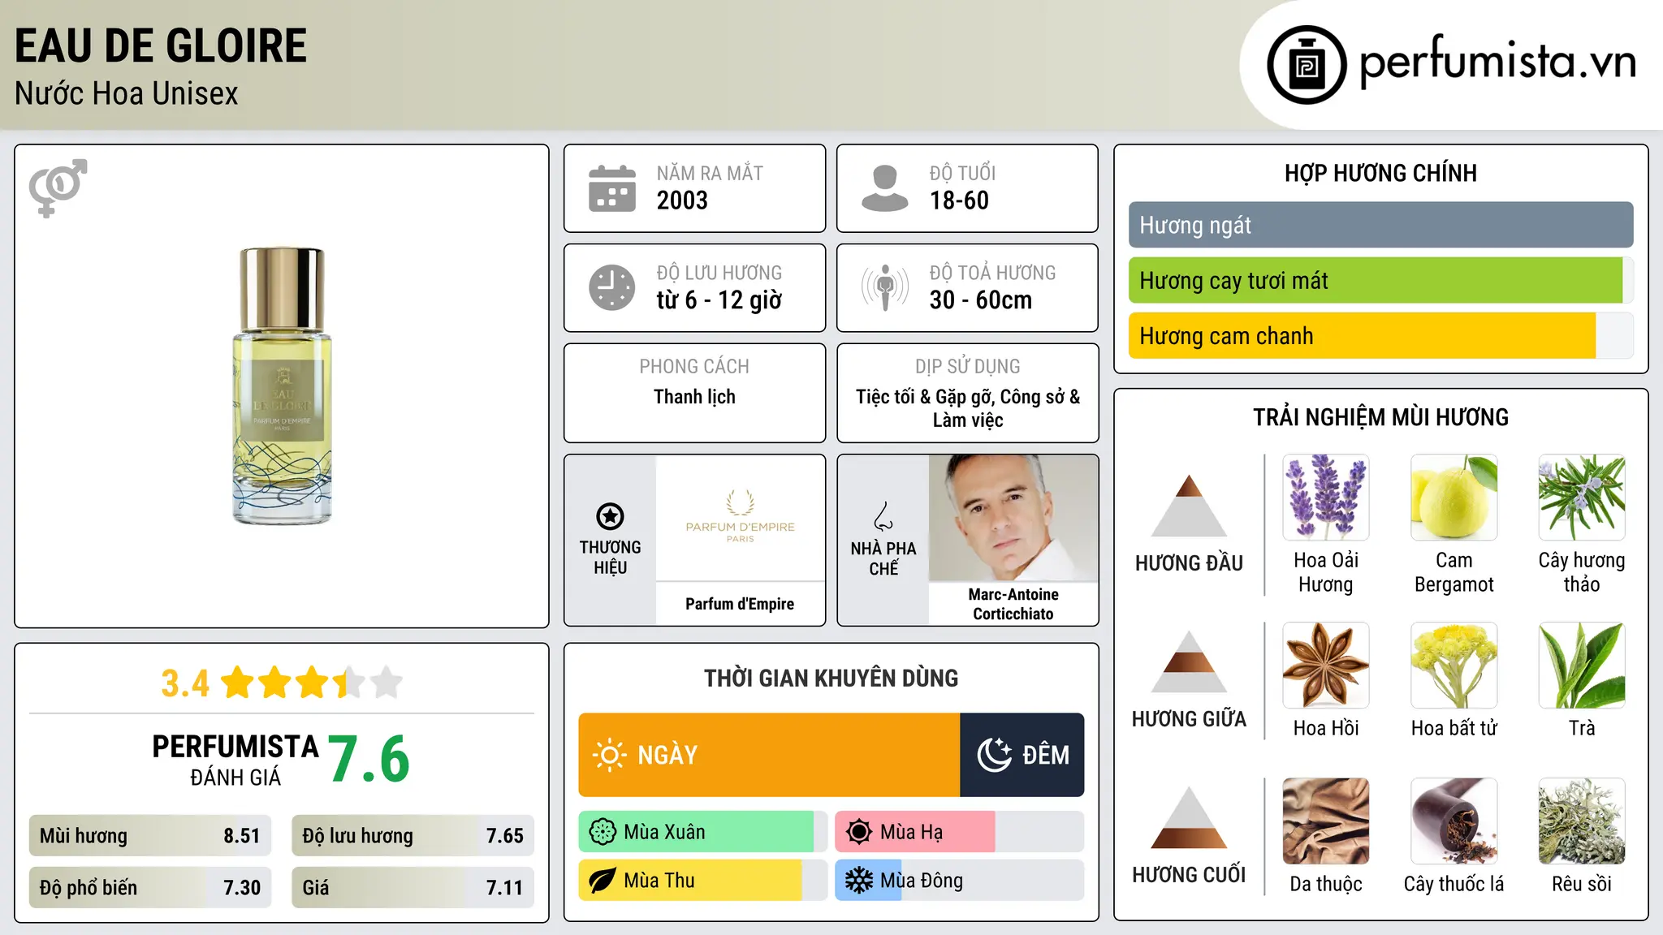Viewport: 1663px width, 935px height.
Task: Click the Hương giữa pyramid icon
Action: 1189,661
